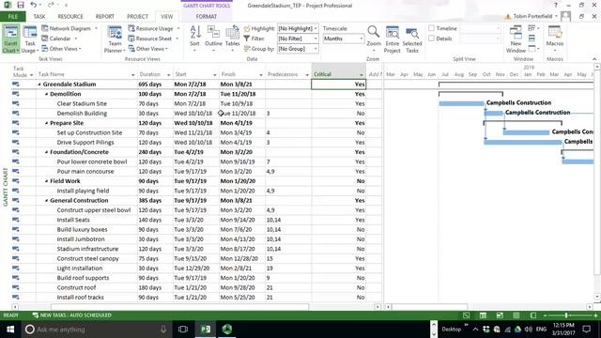
Task: Open the Team Planner view
Action: pyautogui.click(x=115, y=39)
